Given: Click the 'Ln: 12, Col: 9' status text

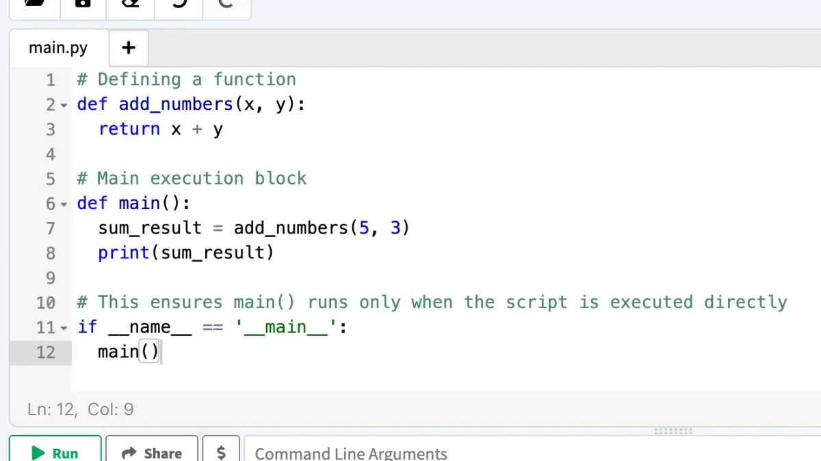Looking at the screenshot, I should coord(81,410).
